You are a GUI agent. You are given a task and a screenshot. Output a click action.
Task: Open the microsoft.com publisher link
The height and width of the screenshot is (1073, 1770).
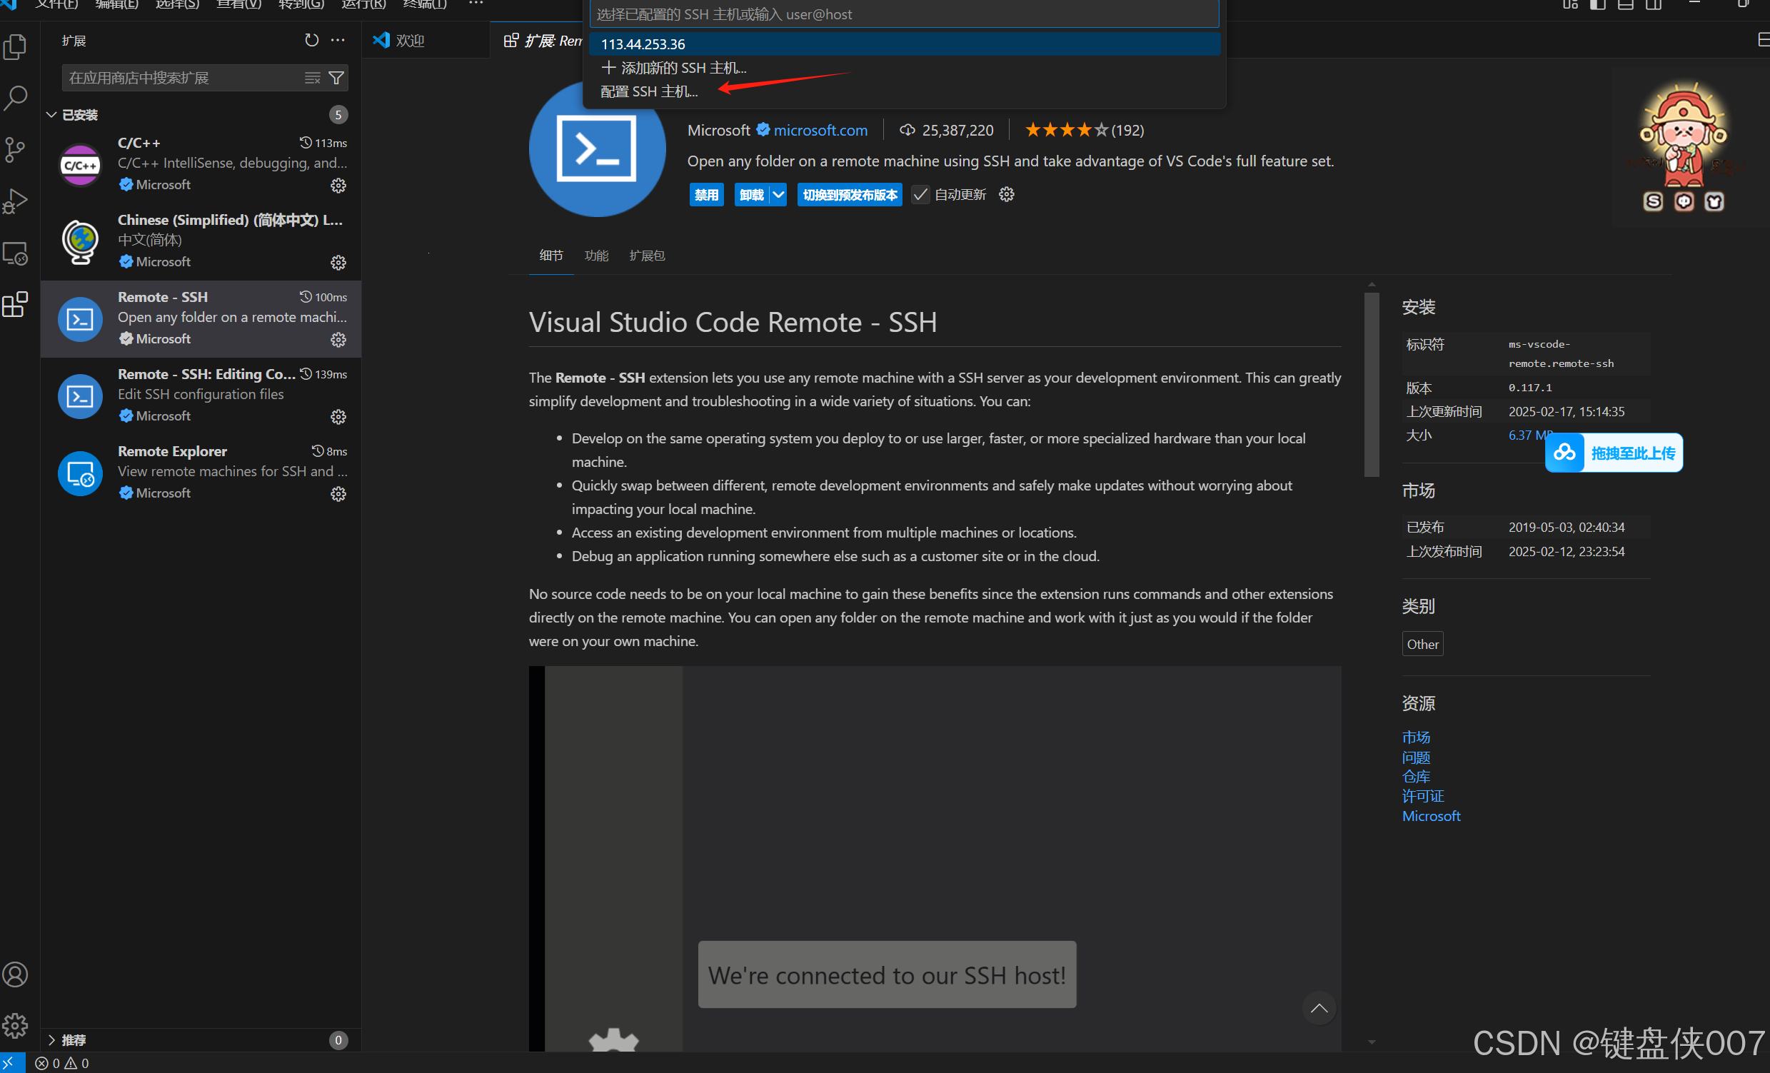click(x=820, y=130)
